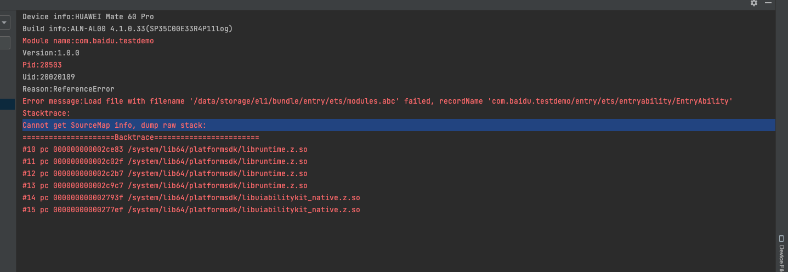Click stack frame #10 libruntime.z.so
This screenshot has width=788, height=272.
[165, 149]
